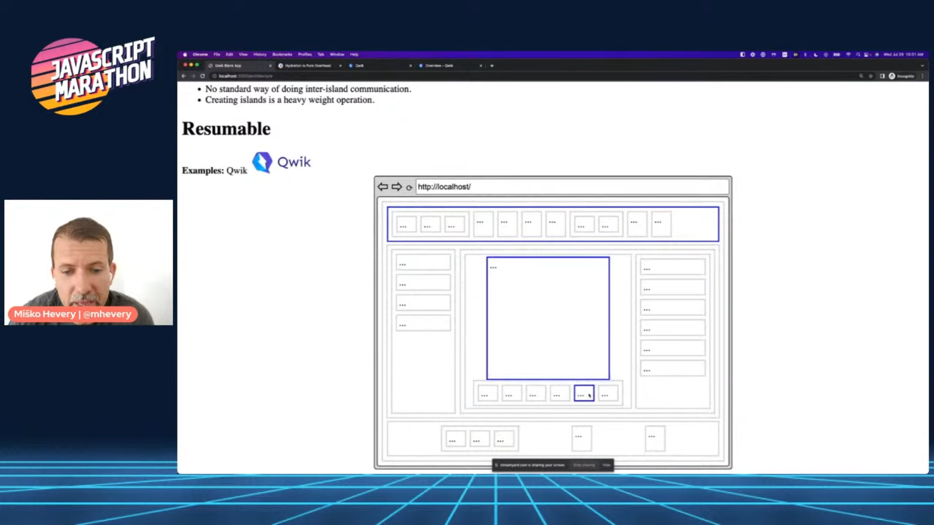Click the highlighted small box below center component
Image resolution: width=934 pixels, height=525 pixels.
(584, 393)
